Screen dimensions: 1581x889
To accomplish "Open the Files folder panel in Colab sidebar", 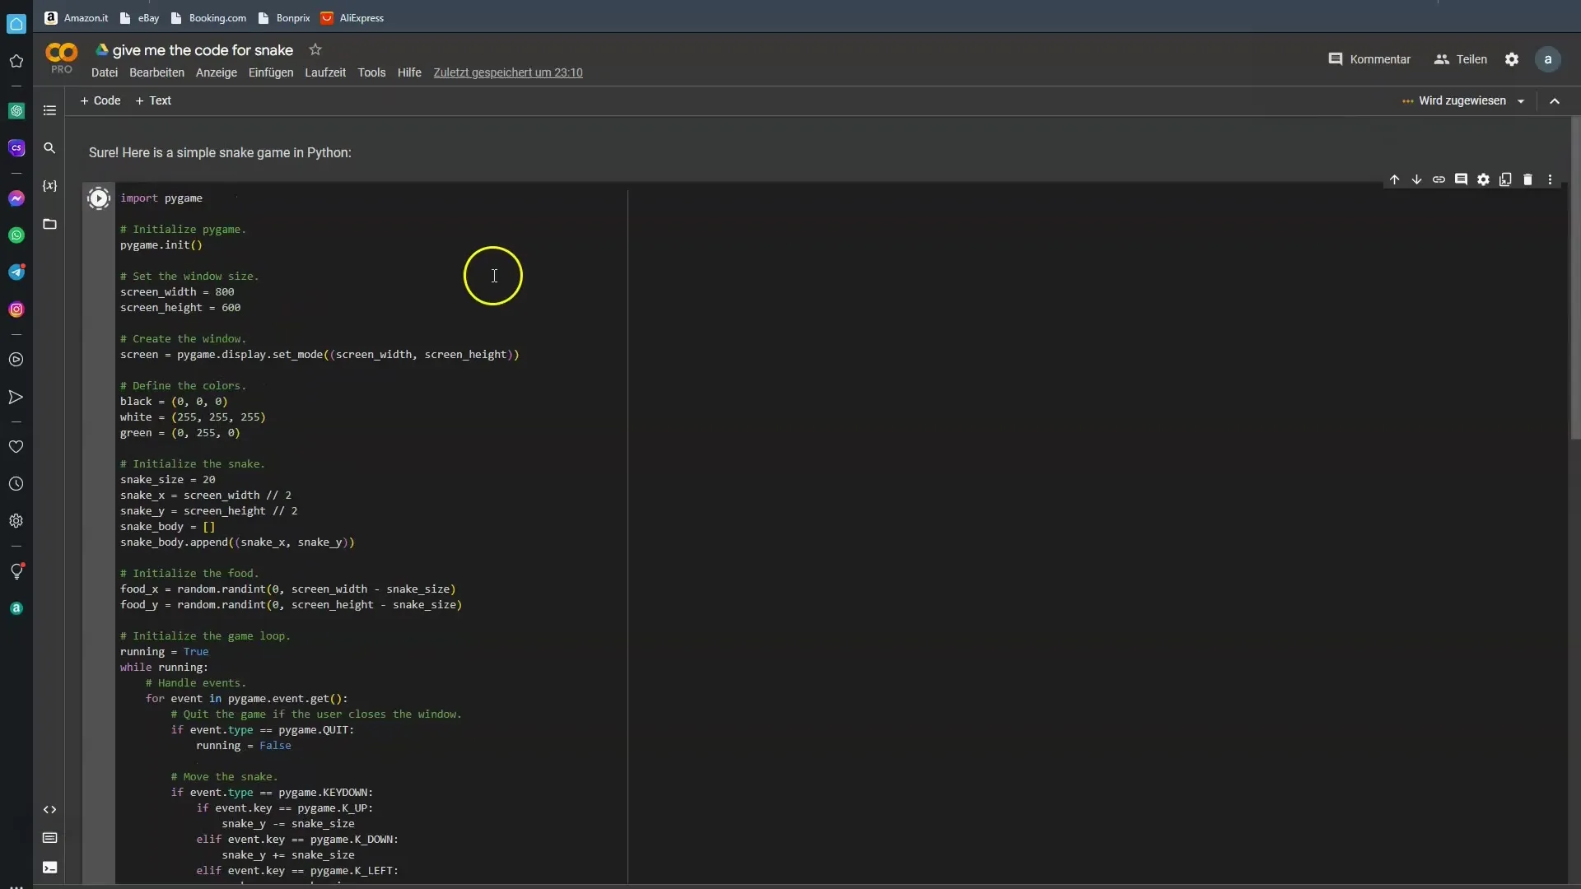I will (49, 224).
